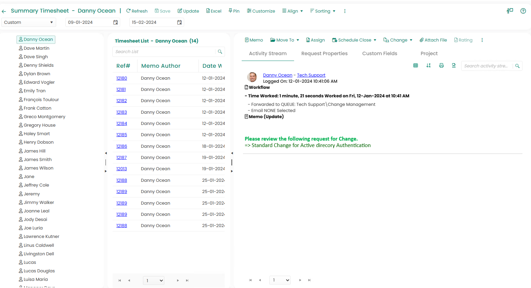Click the Search activity stream field

486,66
